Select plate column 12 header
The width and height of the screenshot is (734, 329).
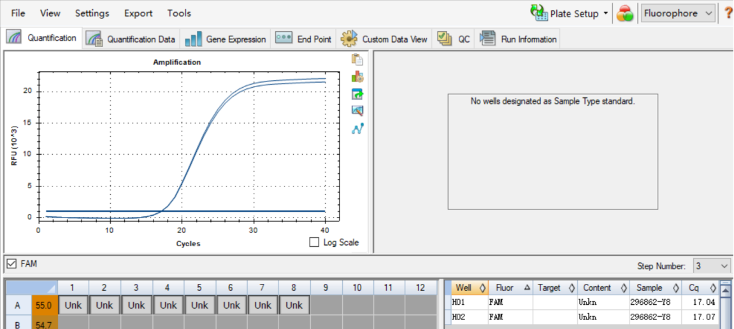click(421, 288)
